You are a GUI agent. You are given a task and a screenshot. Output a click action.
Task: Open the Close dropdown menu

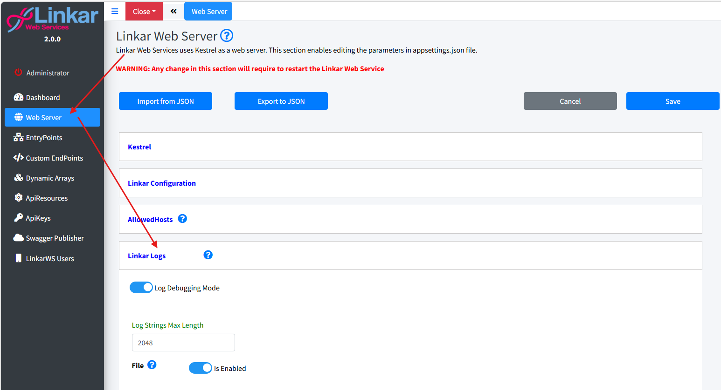click(144, 11)
